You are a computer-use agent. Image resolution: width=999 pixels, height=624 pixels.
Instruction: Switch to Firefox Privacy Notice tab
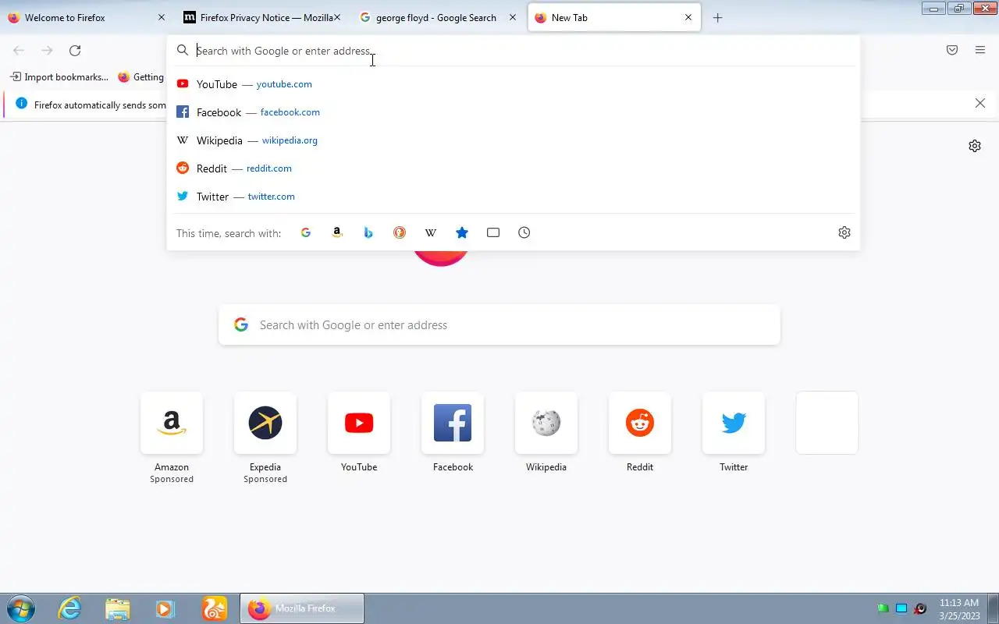coord(261,17)
